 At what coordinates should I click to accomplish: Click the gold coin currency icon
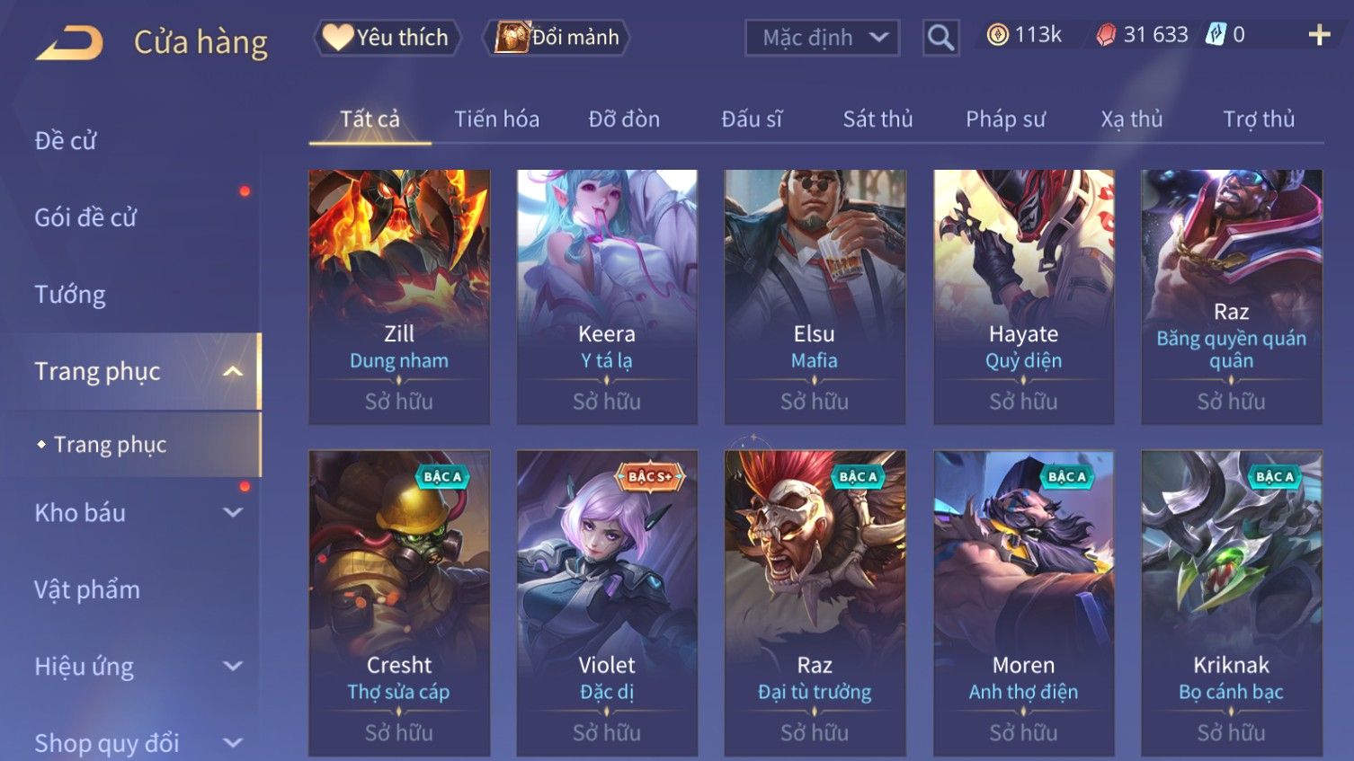click(997, 35)
